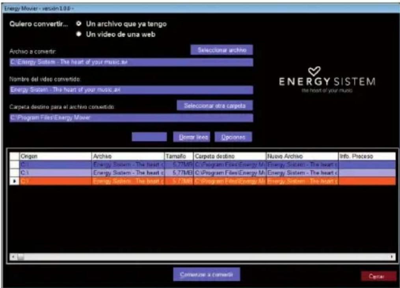Select the Archivo cell in the orange row
Screen dimensions: 400x288
[x=128, y=181]
